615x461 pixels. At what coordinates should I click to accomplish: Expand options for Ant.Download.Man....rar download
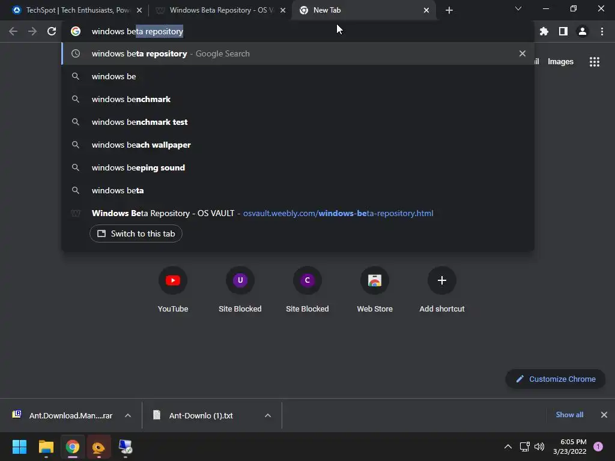[128, 415]
